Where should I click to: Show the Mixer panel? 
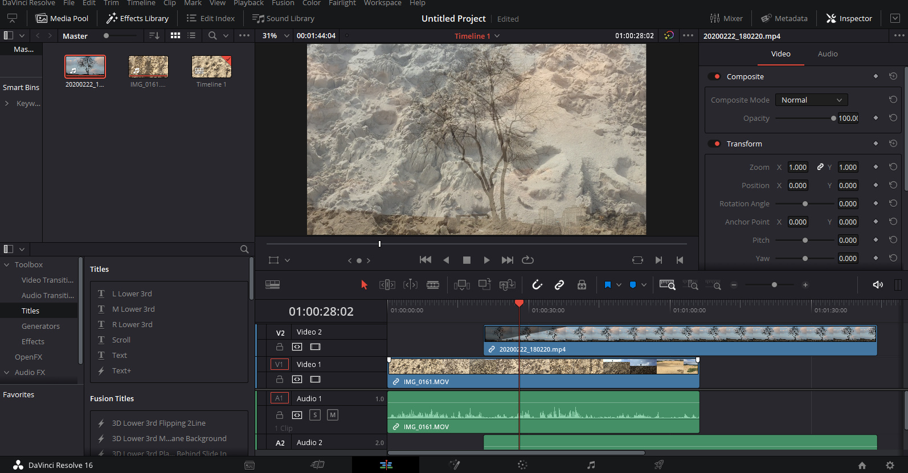[x=726, y=18]
